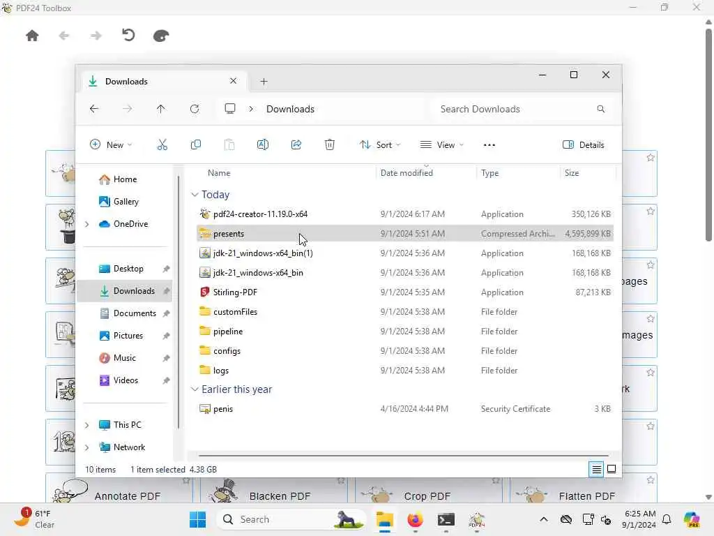Select the customFiles folder
The height and width of the screenshot is (536, 714).
pos(405,312)
